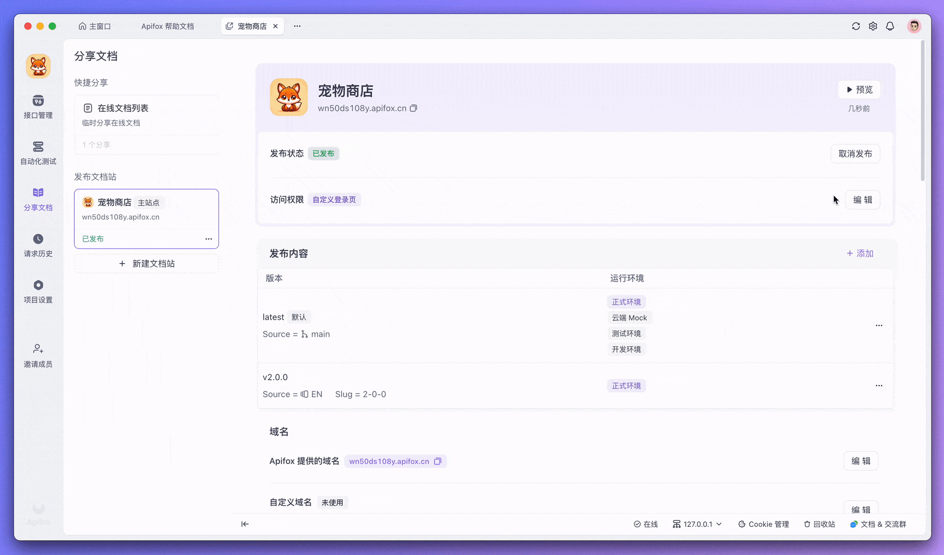Click 新建文档站 button

tap(147, 264)
